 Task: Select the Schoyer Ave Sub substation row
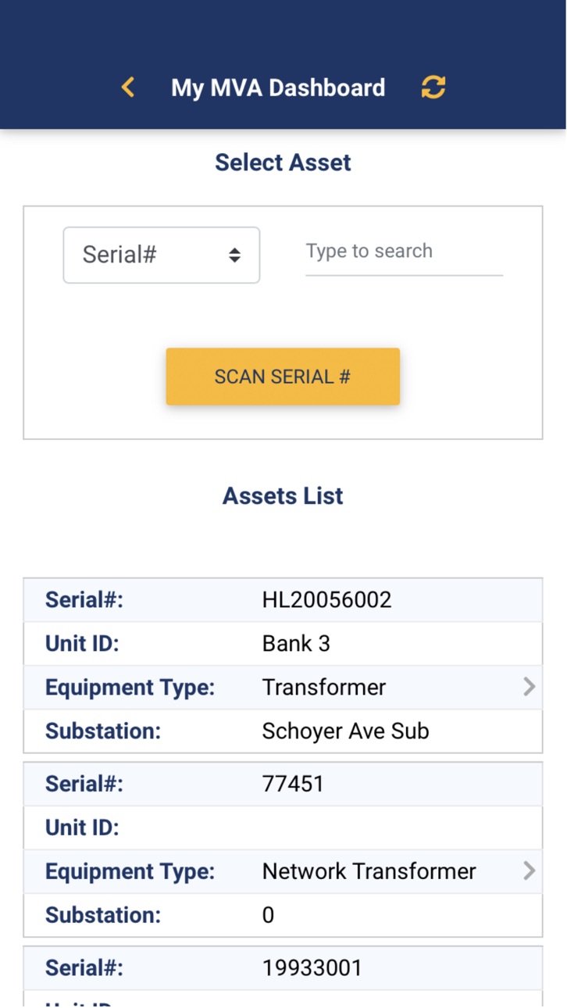click(283, 731)
